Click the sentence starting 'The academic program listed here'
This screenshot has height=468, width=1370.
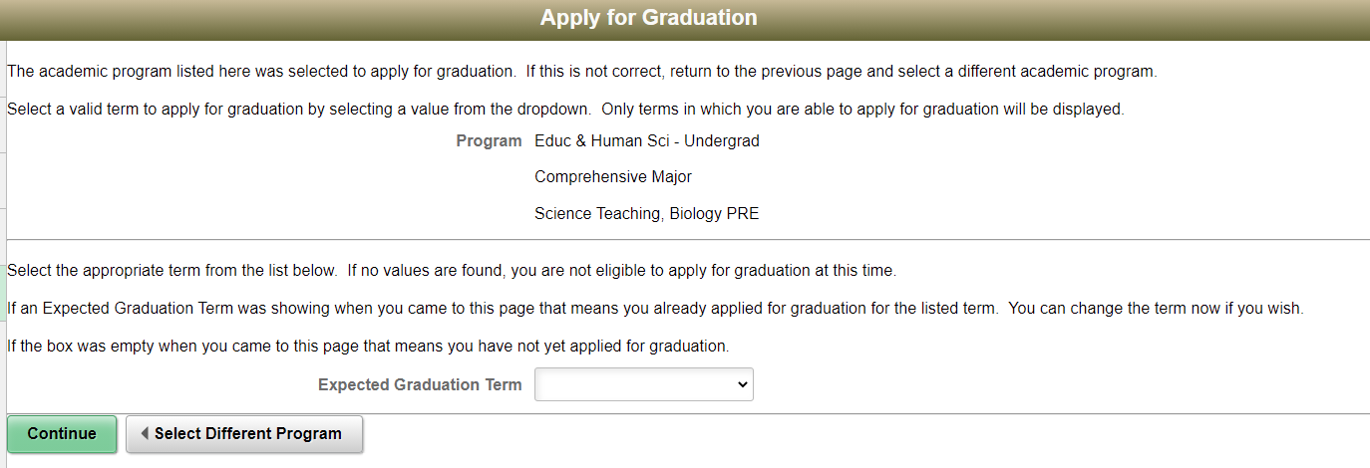click(x=581, y=73)
